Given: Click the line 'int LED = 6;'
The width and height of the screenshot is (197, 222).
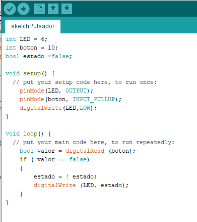Looking at the screenshot, I should [26, 39].
